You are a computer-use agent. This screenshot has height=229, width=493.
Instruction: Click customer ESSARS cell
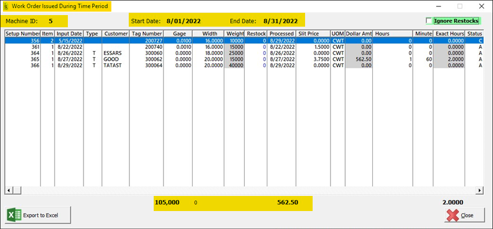[115, 53]
